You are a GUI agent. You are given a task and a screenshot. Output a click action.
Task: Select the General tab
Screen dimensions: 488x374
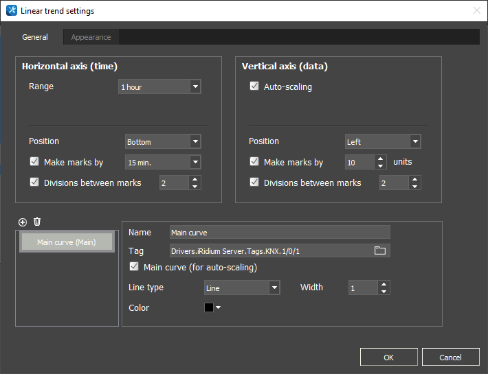pos(35,37)
